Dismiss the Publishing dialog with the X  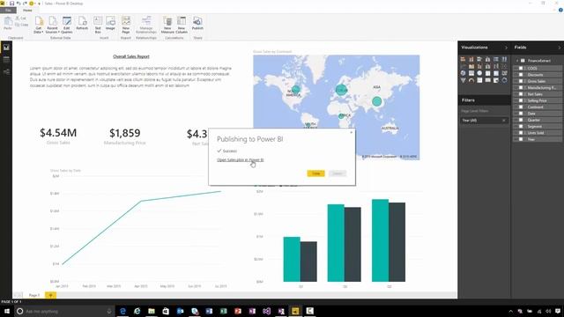click(352, 132)
